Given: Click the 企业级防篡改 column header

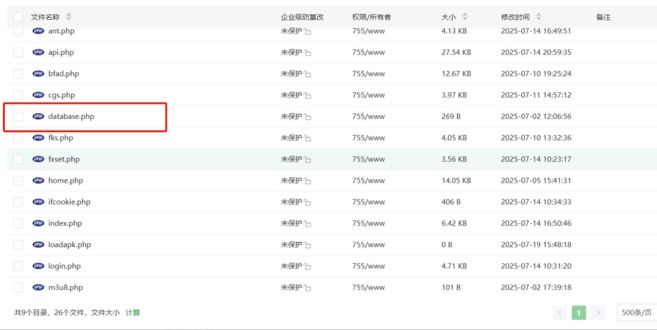Looking at the screenshot, I should pyautogui.click(x=302, y=17).
